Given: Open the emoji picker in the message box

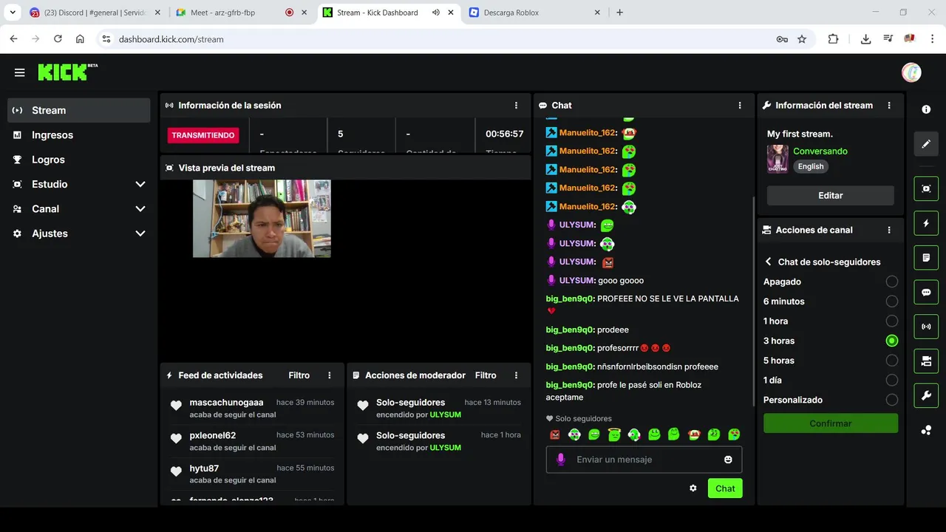Looking at the screenshot, I should tap(728, 460).
